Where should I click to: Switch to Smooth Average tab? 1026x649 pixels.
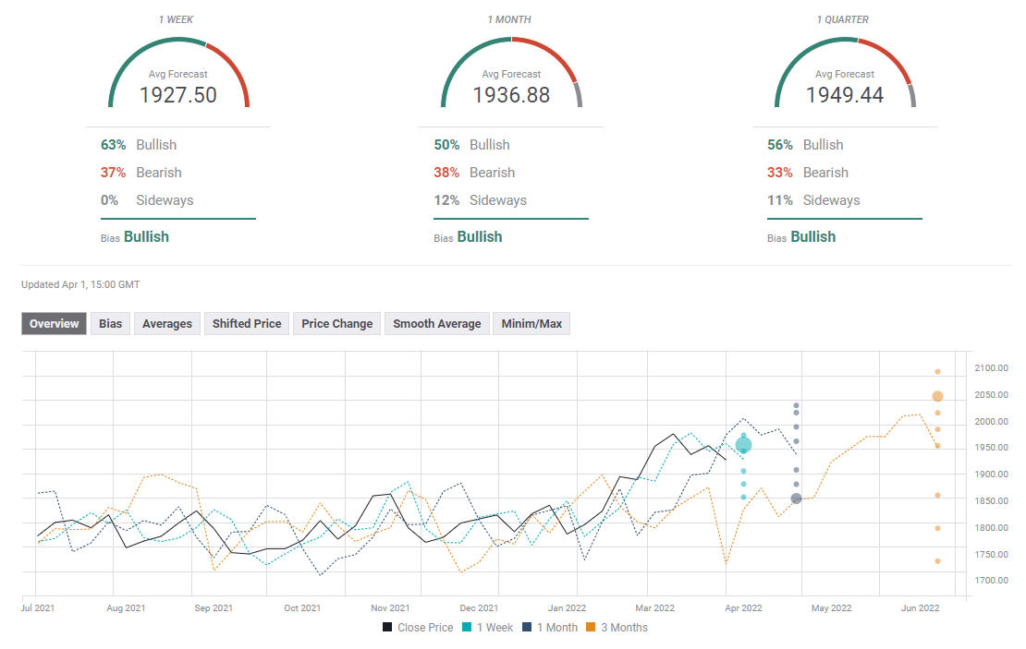point(436,323)
